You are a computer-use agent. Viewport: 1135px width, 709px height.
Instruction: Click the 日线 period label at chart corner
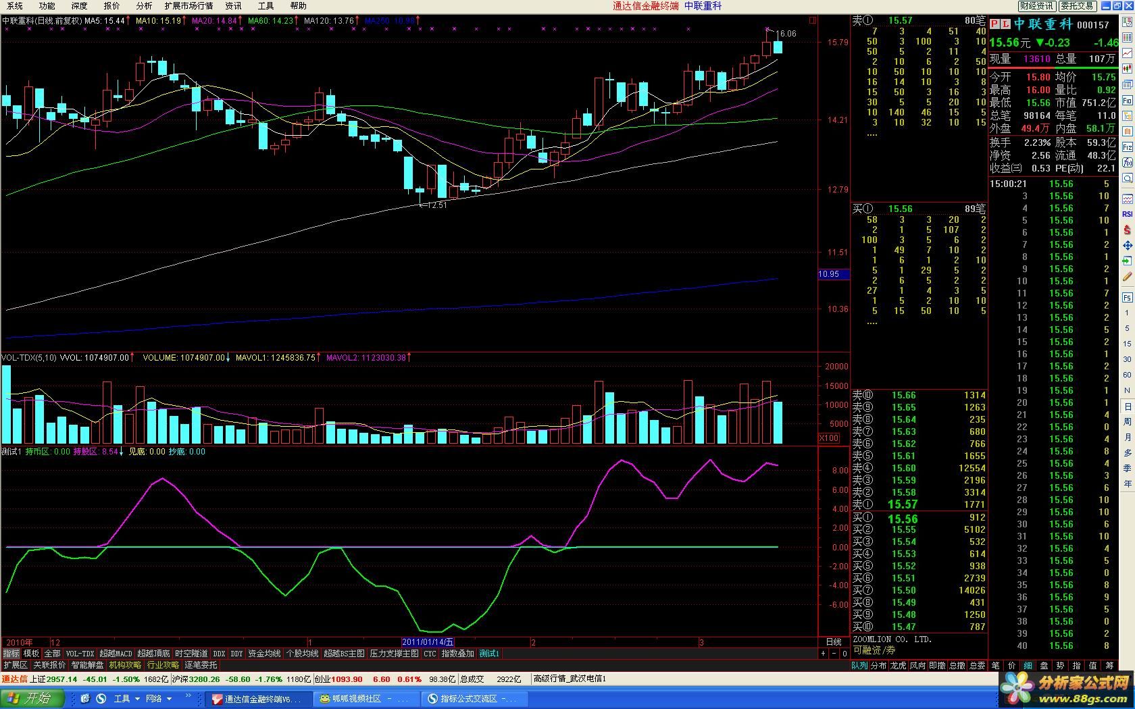834,642
